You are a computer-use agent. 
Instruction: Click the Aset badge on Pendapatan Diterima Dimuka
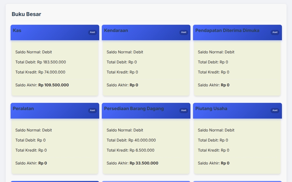click(x=275, y=32)
